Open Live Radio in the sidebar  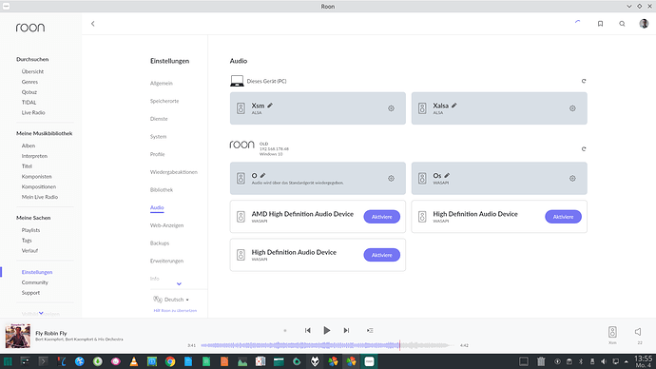coord(33,112)
